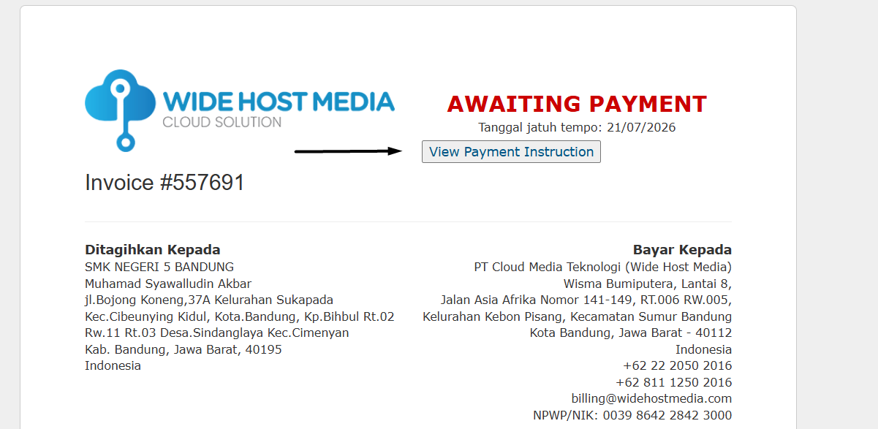This screenshot has height=429, width=878.
Task: Click PT Cloud Media Teknologi company name
Action: click(602, 267)
